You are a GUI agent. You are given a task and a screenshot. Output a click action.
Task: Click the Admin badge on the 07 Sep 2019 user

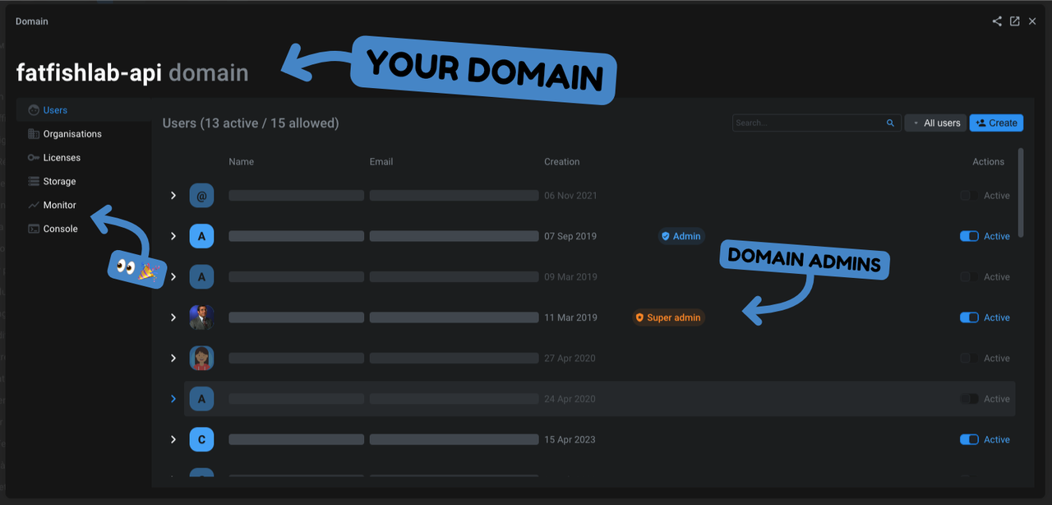[x=681, y=236]
